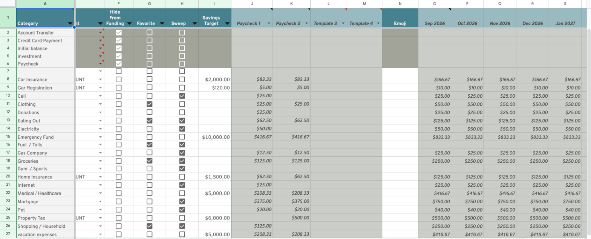Check Sweep for Car Insurance

tap(182, 80)
